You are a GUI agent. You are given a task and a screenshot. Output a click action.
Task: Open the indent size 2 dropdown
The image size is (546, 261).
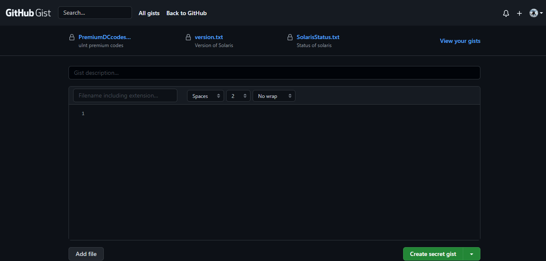pos(238,96)
